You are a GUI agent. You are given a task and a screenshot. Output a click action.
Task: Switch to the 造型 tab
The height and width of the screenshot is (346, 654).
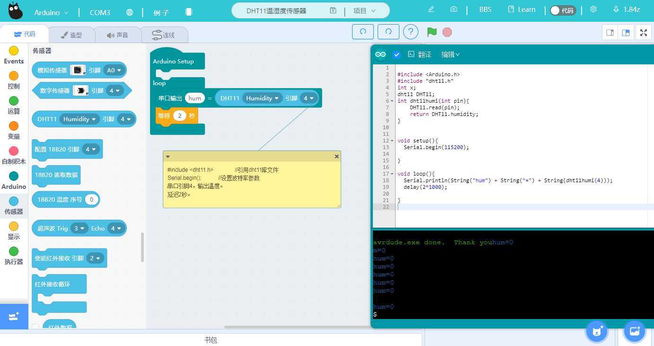point(71,35)
